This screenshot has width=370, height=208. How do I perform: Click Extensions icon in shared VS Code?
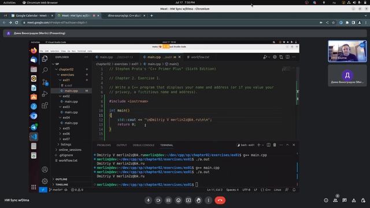45,105
